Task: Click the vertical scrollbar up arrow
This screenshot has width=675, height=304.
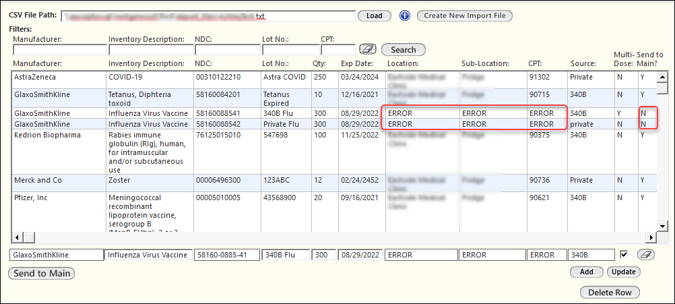Action: pyautogui.click(x=662, y=77)
